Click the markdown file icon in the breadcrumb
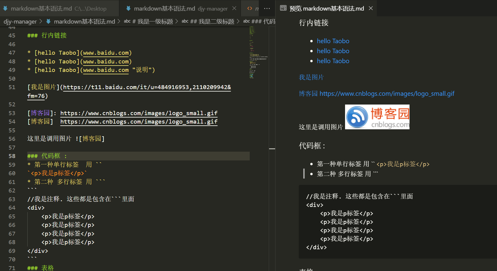The image size is (497, 271). tap(48, 21)
